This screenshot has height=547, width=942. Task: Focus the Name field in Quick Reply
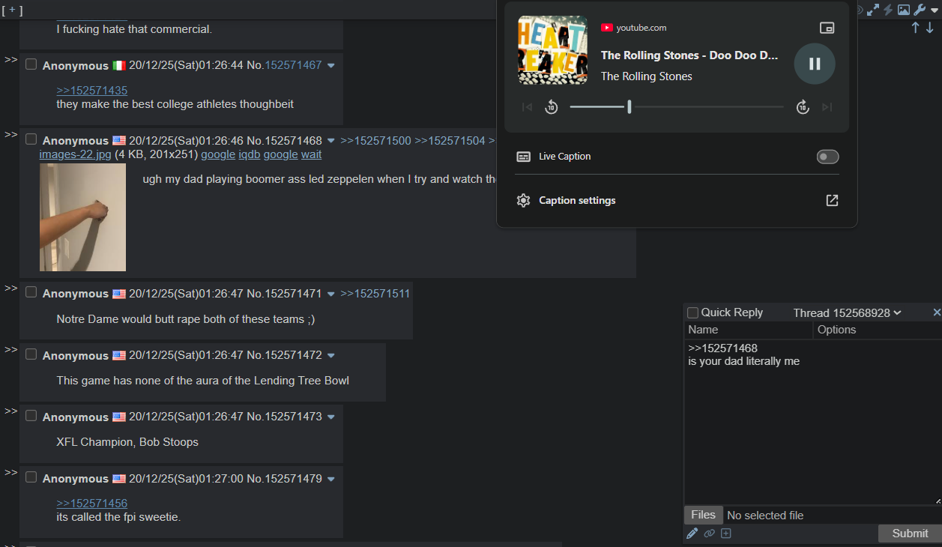pos(749,330)
